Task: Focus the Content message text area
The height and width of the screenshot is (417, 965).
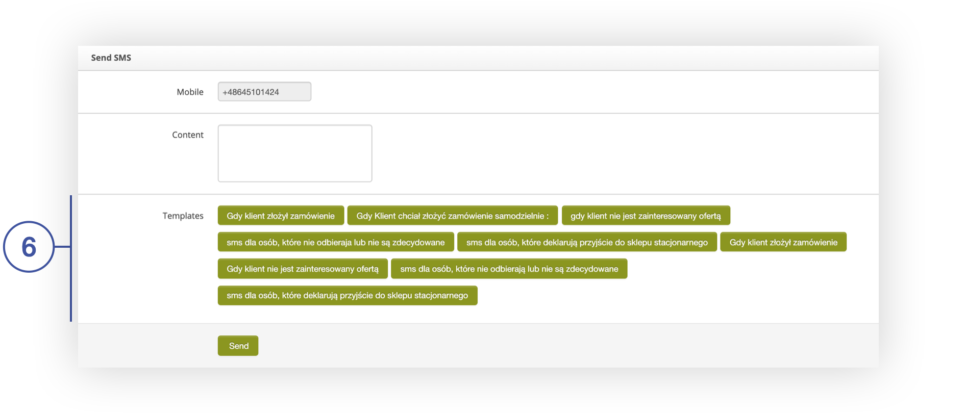Action: point(295,153)
